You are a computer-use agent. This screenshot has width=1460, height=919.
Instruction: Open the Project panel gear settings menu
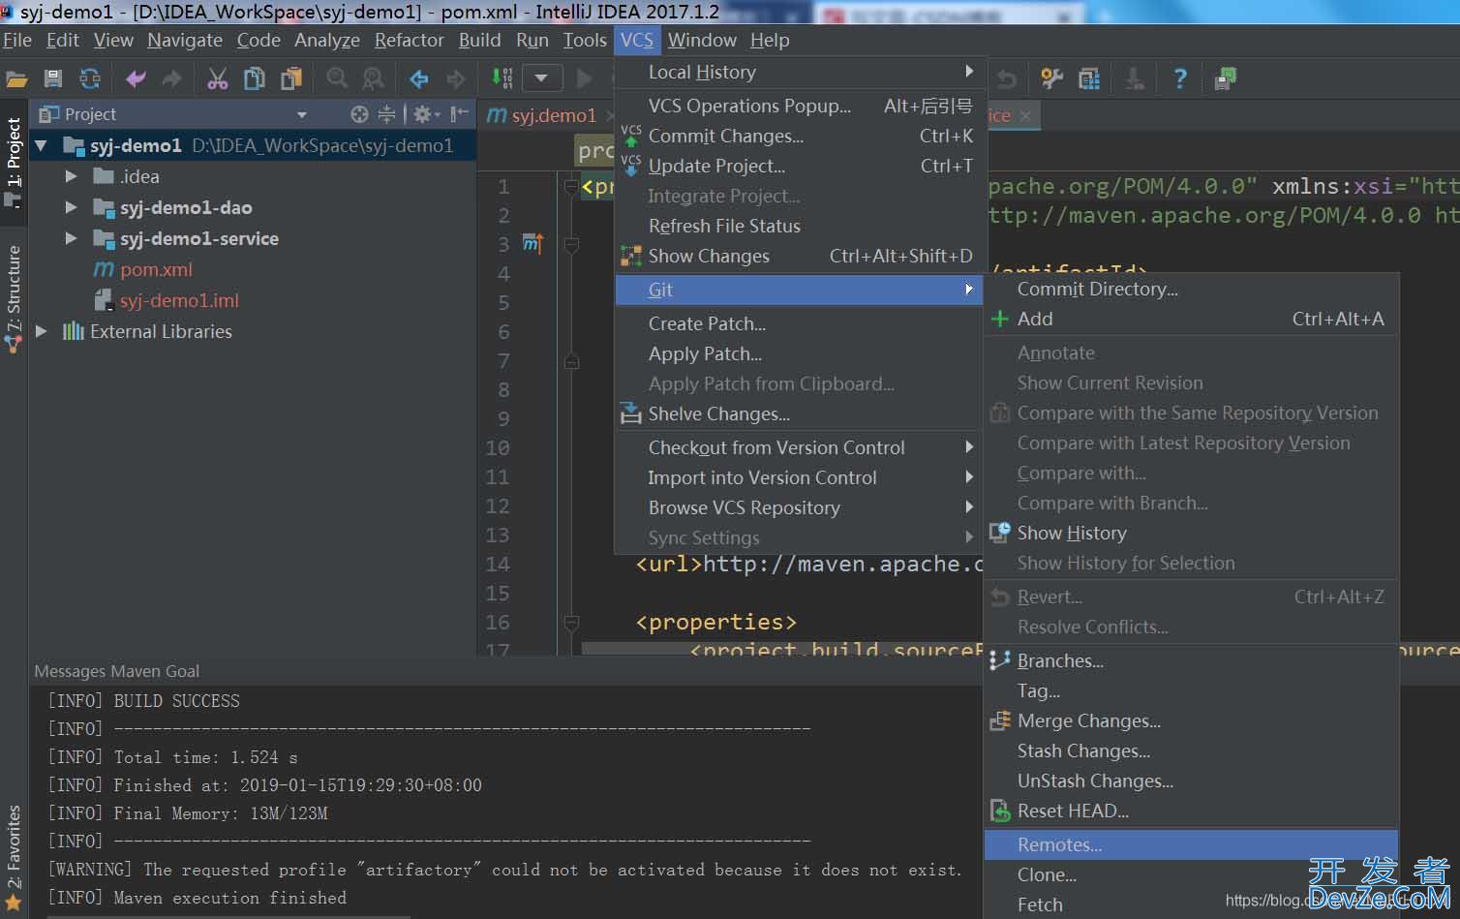pyautogui.click(x=426, y=114)
